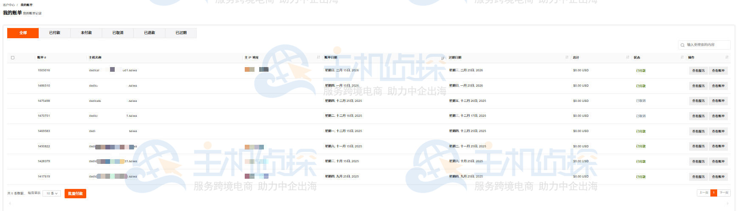Click 查看账单 for invoice 1428379

tap(718, 161)
